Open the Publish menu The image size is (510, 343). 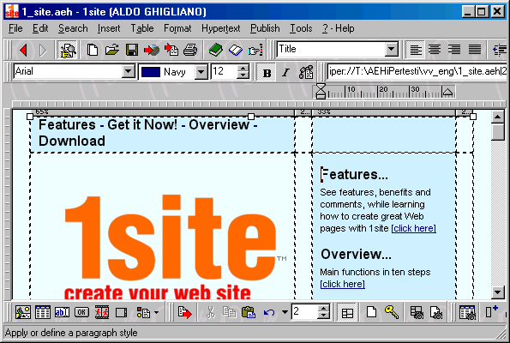265,28
